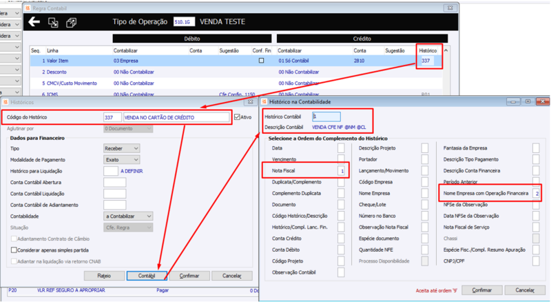Click the Conta Contábil de Adiantamento field
Image resolution: width=551 pixels, height=302 pixels.
[114, 205]
